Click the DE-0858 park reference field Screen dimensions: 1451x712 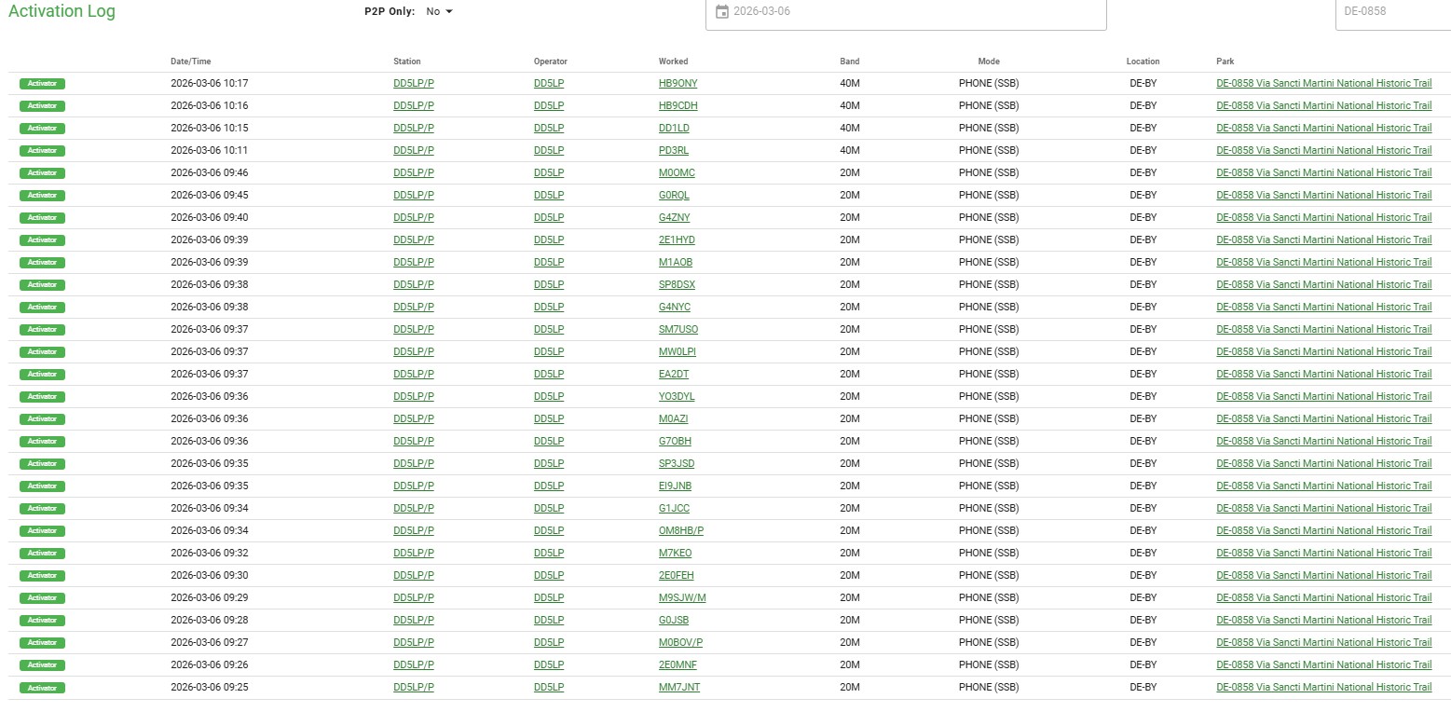(1393, 12)
